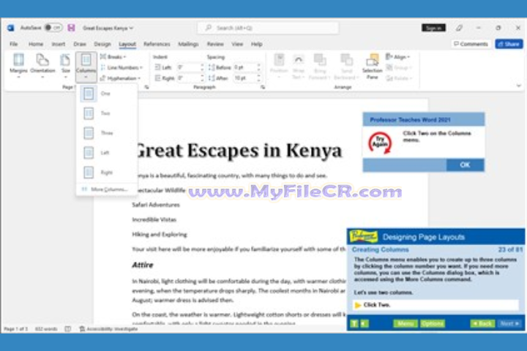Click the Columns button in the ribbon
This screenshot has width=527, height=351.
point(86,67)
